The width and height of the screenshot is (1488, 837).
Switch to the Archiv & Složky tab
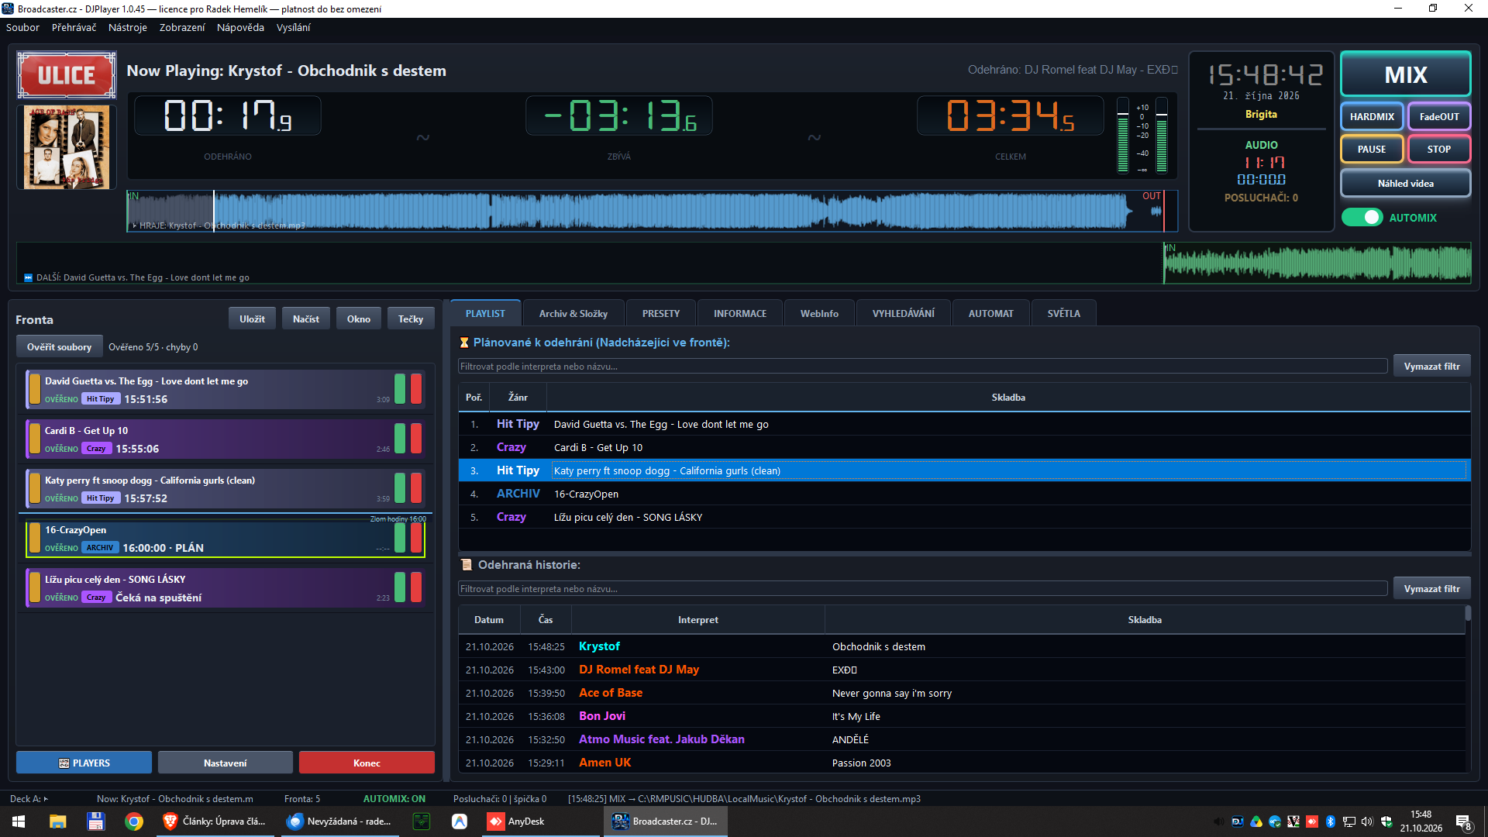[x=573, y=314]
